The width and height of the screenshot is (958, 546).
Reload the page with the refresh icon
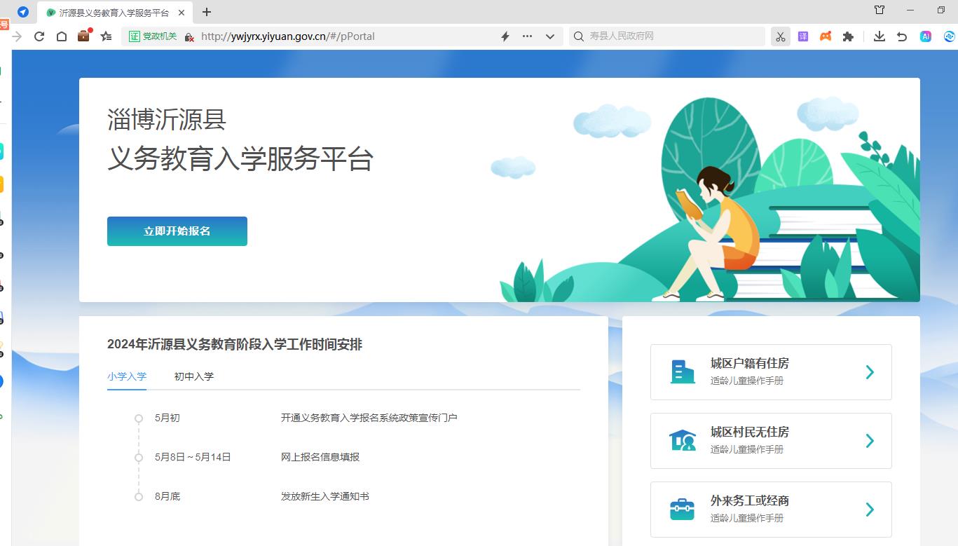pos(39,36)
